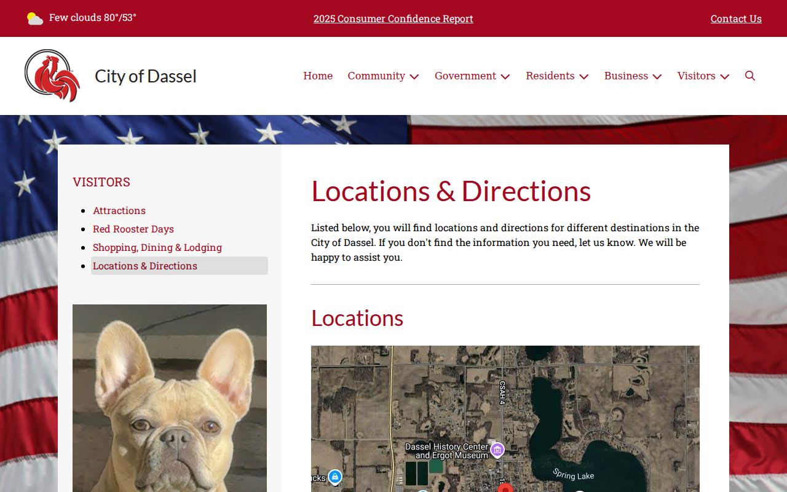The height and width of the screenshot is (492, 787).
Task: Open the 2025 Consumer Confidence Report link
Action: [x=393, y=18]
